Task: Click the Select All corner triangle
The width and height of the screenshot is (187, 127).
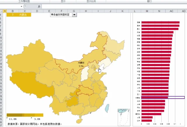Action: click(x=1, y=11)
